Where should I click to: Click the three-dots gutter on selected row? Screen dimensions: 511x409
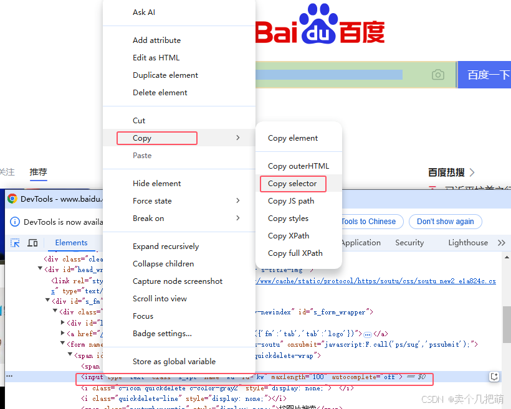coord(9,376)
